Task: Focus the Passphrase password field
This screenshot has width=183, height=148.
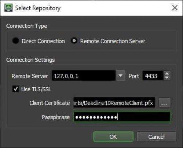Action: pyautogui.click(x=122, y=117)
